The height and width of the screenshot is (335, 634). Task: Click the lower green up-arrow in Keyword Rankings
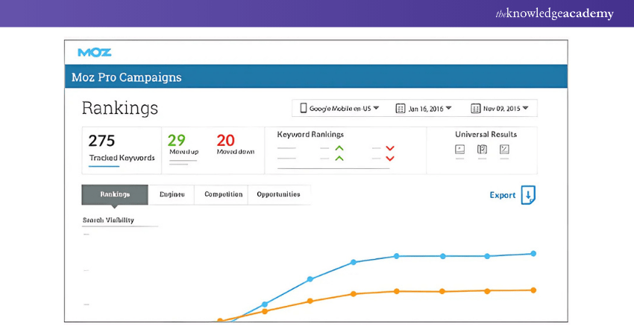click(339, 158)
